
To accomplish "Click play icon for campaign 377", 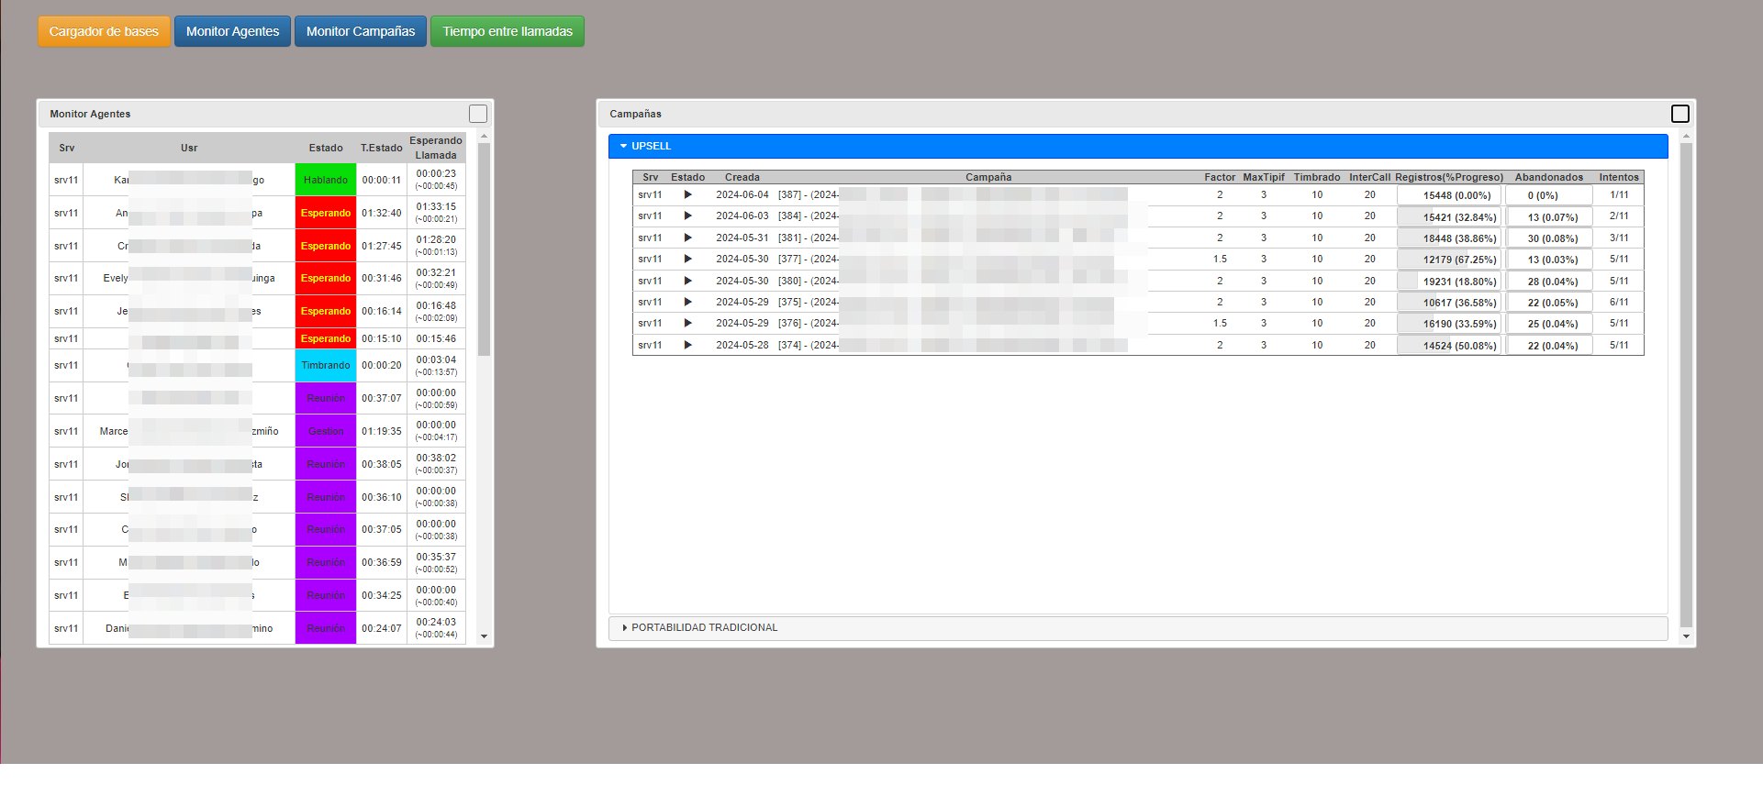I will (x=687, y=259).
